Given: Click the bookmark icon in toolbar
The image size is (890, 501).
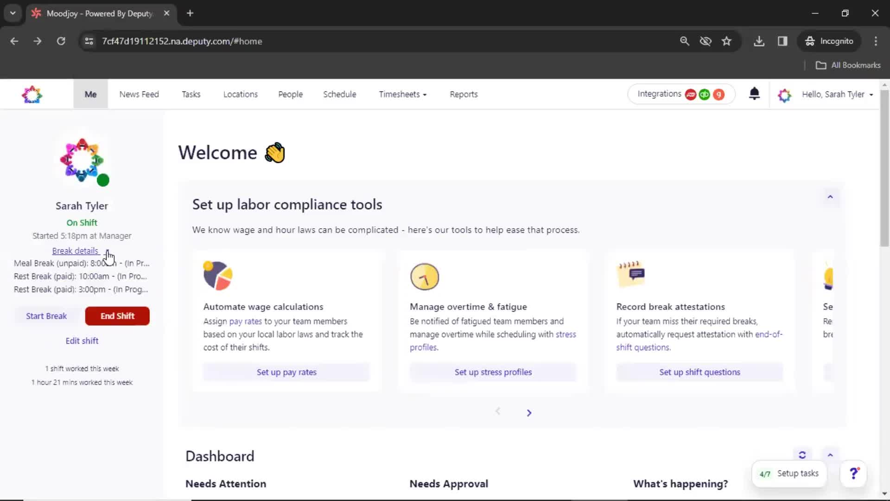Looking at the screenshot, I should point(727,41).
